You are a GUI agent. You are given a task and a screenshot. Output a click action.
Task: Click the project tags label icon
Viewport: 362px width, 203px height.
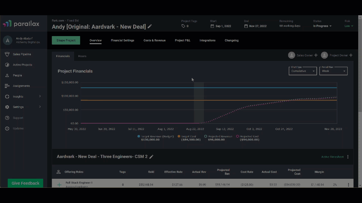(x=183, y=26)
